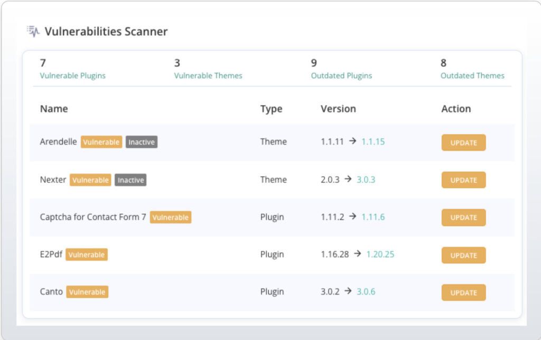This screenshot has width=541, height=340.
Task: Click the Plugin type in Canto row
Action: (x=272, y=292)
